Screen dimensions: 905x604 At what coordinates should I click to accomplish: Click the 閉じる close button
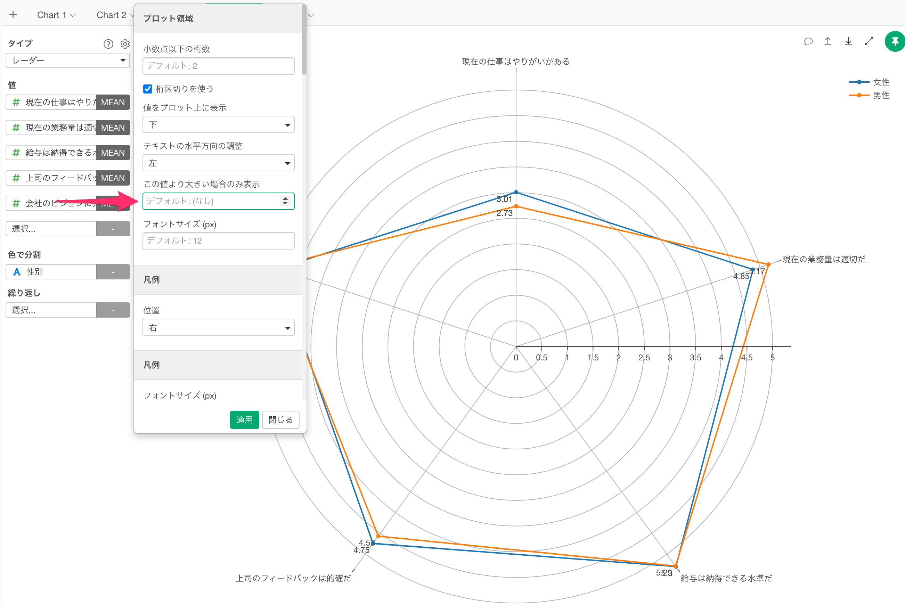280,419
